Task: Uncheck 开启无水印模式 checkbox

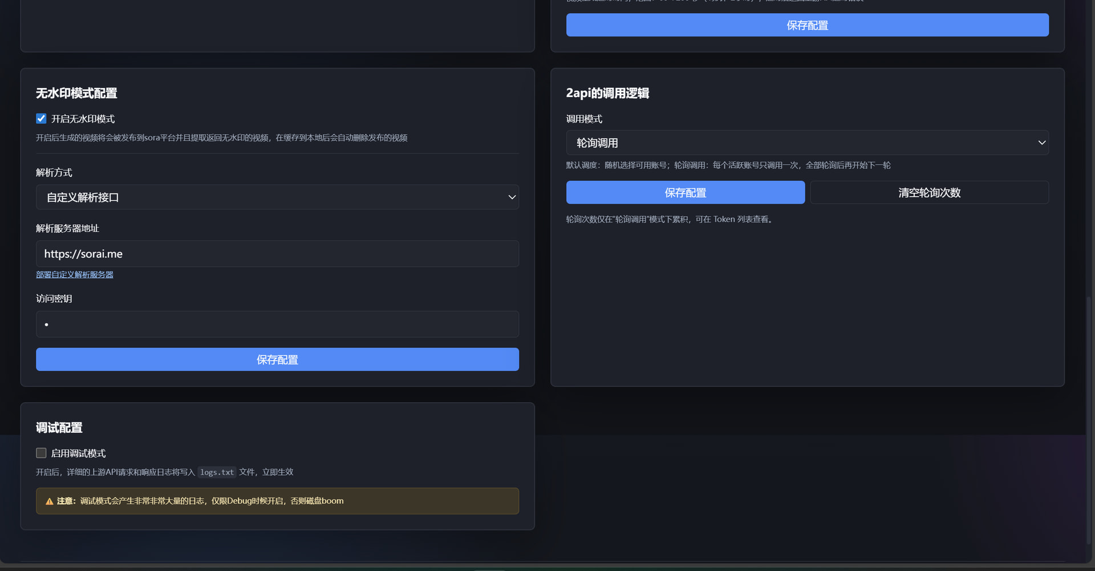Action: pyautogui.click(x=41, y=119)
